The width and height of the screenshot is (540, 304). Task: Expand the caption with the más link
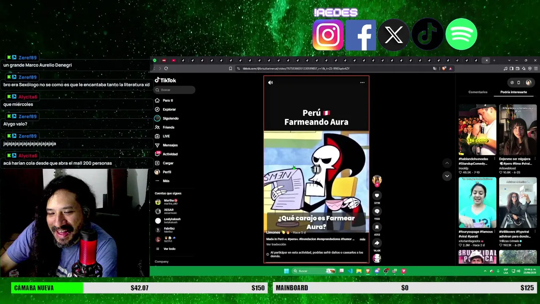(x=362, y=239)
